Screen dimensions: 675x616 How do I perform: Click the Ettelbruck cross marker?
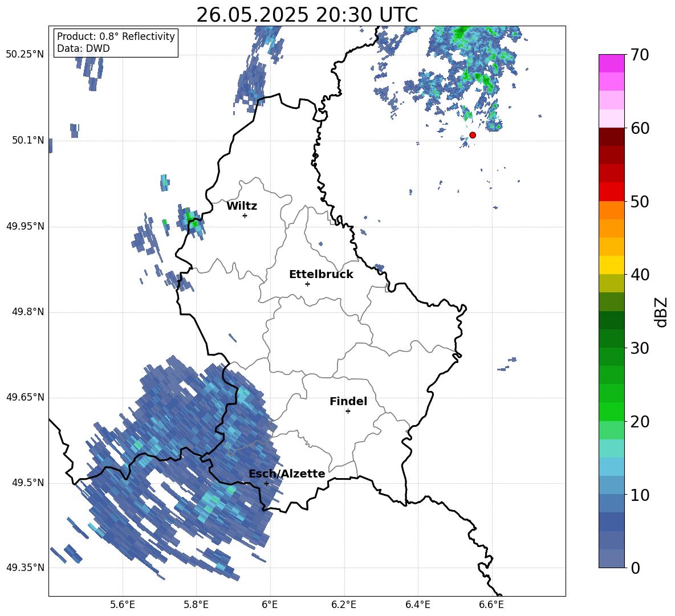coord(307,284)
